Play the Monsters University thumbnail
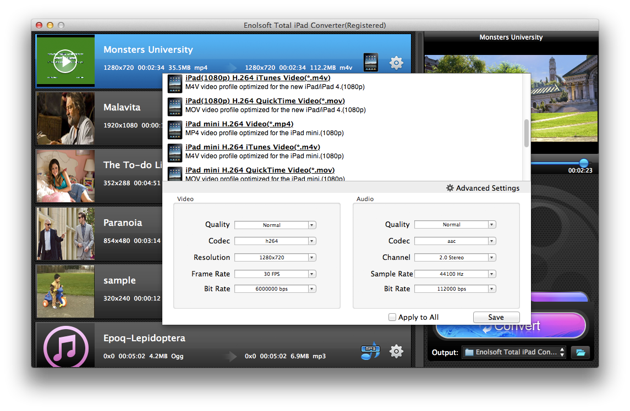This screenshot has height=411, width=630. pyautogui.click(x=65, y=61)
